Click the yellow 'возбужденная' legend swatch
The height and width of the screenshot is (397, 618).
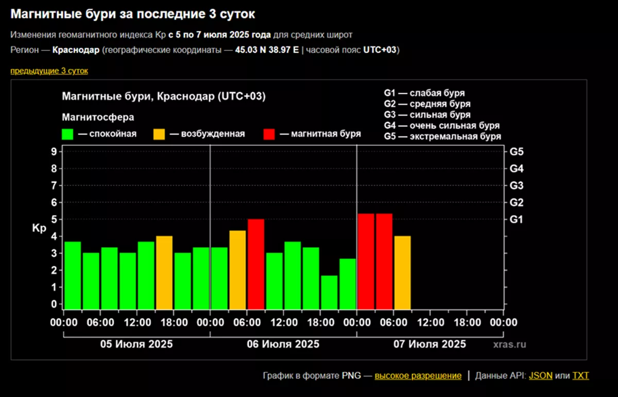pyautogui.click(x=160, y=134)
